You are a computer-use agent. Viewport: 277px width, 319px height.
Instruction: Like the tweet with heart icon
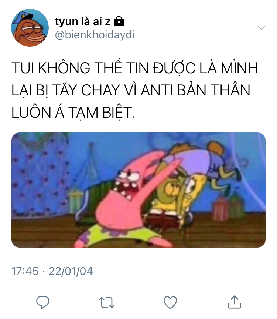[170, 302]
